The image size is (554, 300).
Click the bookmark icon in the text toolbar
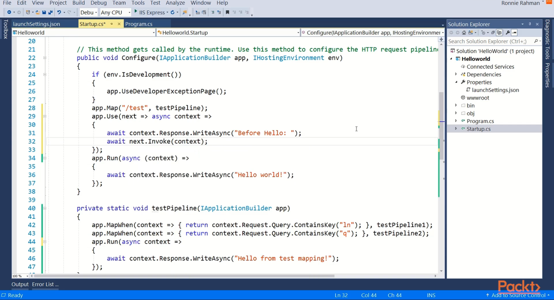click(x=227, y=12)
